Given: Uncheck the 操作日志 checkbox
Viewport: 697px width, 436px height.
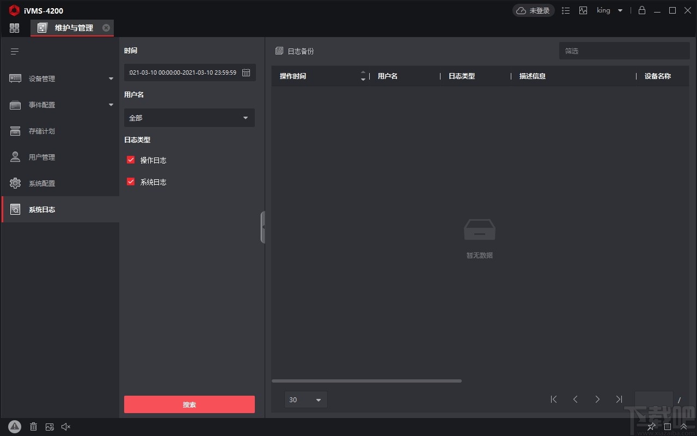Looking at the screenshot, I should pos(130,160).
